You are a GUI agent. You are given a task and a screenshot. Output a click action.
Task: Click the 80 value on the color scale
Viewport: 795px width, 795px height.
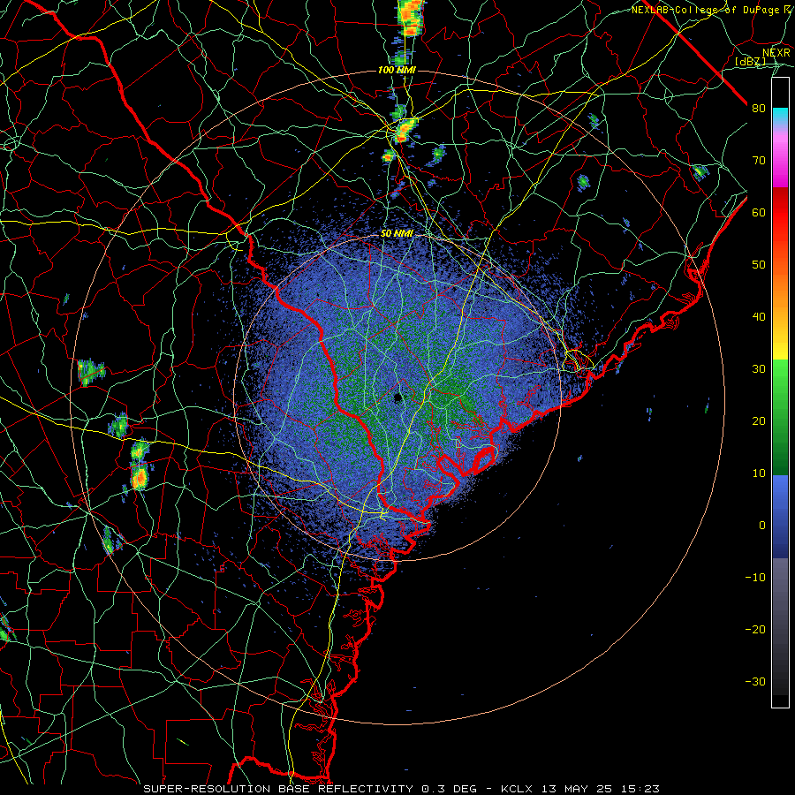758,108
